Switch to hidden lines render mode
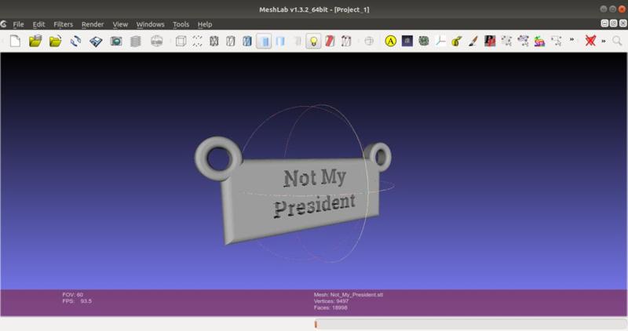 click(x=230, y=41)
